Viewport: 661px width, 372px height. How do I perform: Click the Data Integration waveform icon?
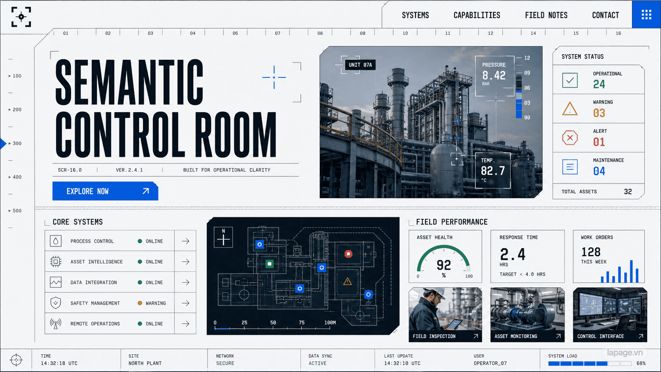(56, 282)
